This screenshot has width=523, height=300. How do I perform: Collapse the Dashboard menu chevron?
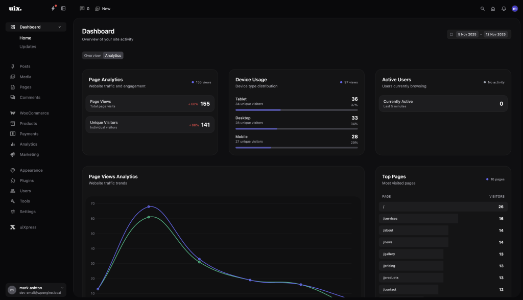(60, 27)
